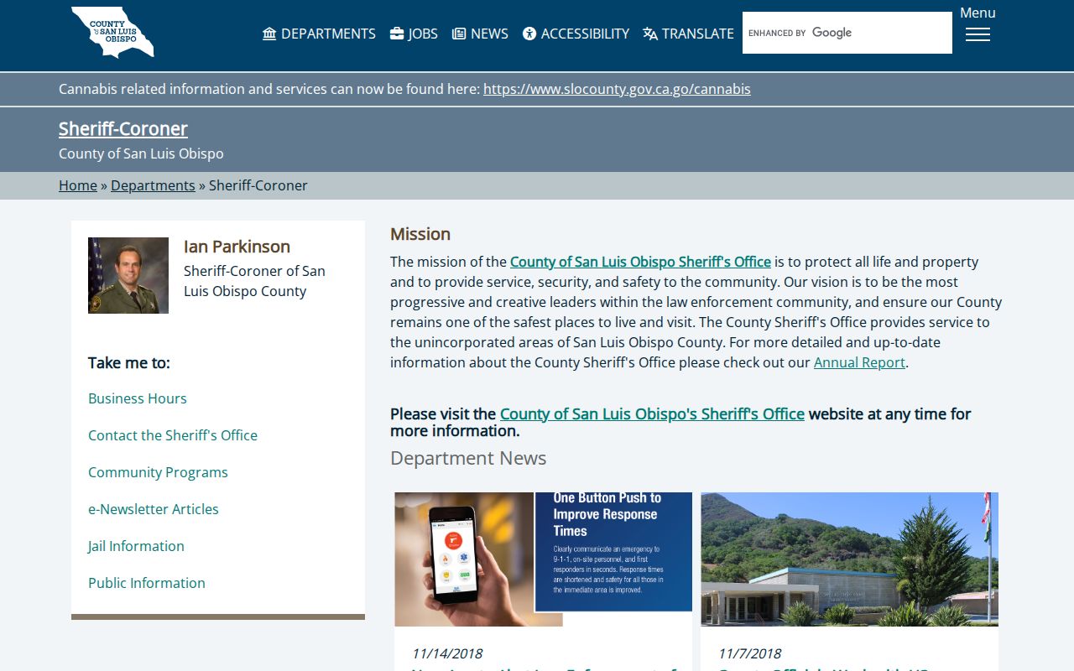This screenshot has height=671, width=1074.
Task: Open the DEPARTMENTS nav item
Action: 319,34
